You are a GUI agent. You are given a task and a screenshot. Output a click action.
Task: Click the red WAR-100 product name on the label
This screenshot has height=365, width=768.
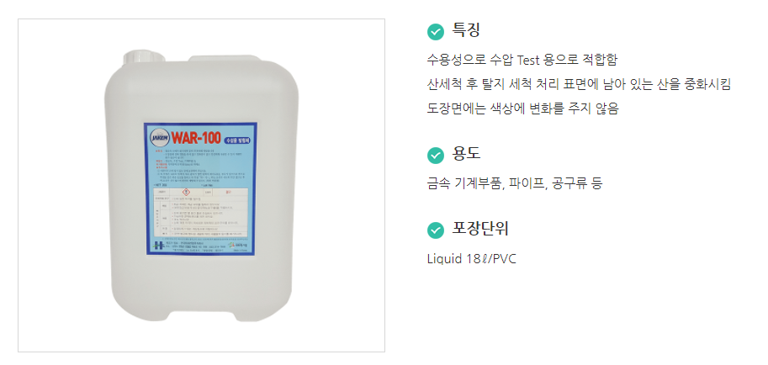pos(196,138)
